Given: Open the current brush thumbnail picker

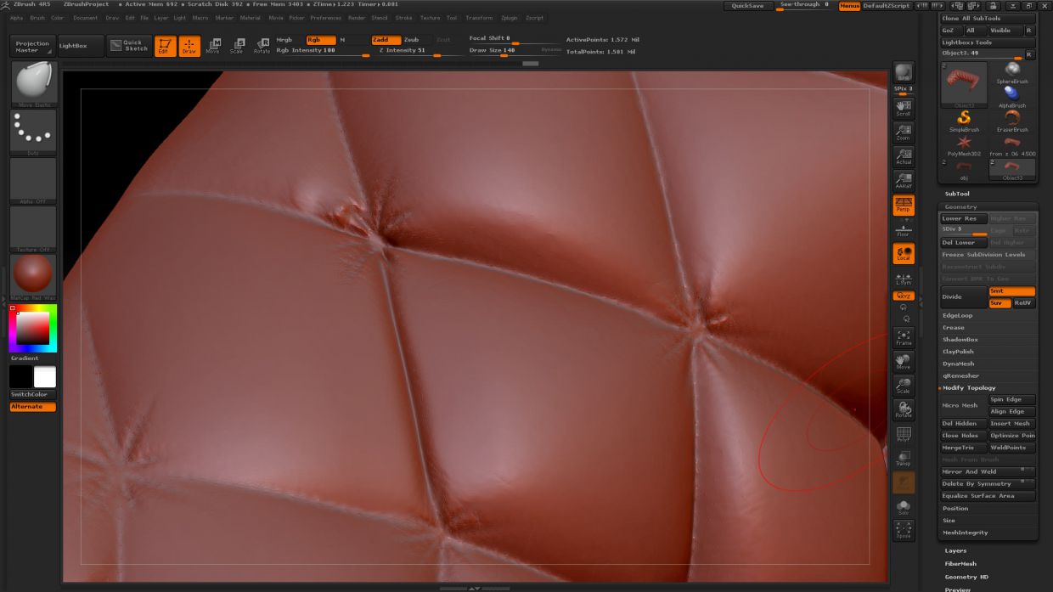Looking at the screenshot, I should click(33, 84).
